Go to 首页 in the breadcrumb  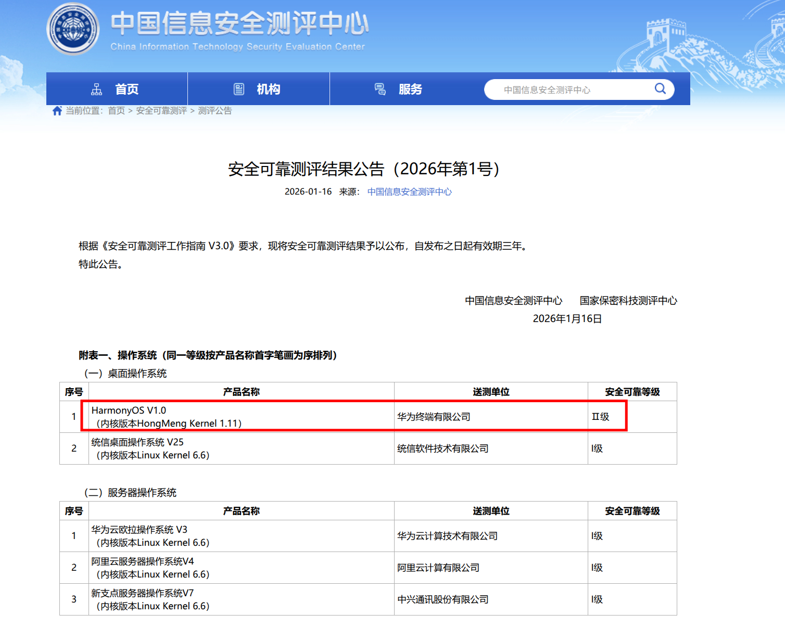(116, 111)
